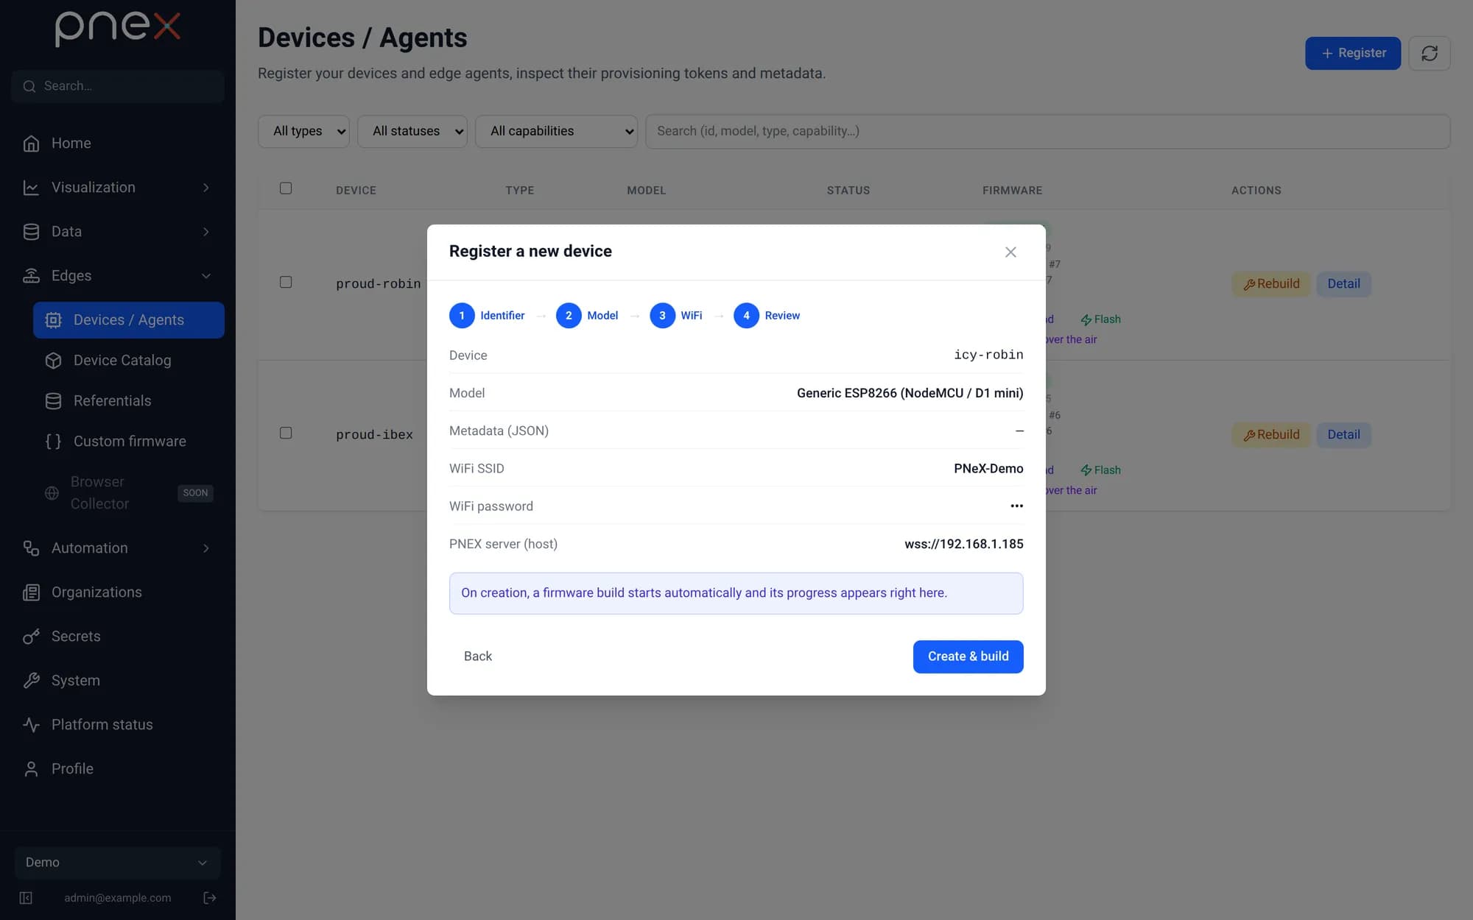Click the logout icon next to admin@example.com
Image resolution: width=1473 pixels, height=920 pixels.
(x=210, y=898)
